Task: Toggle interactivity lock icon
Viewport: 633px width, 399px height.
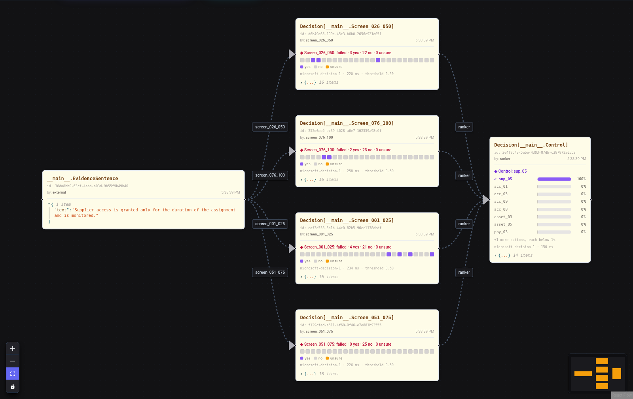Action: [13, 386]
